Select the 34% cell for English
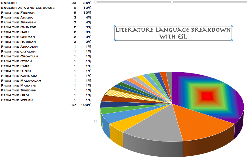The width and height of the screenshot is (247, 160). [x=87, y=3]
